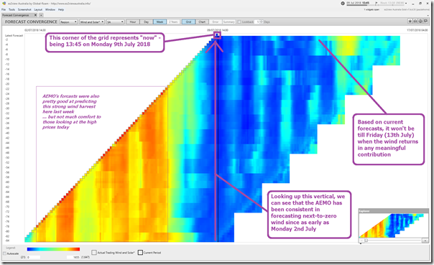The width and height of the screenshot is (434, 265).
Task: Close the Forecast Convergence tab with X
Action: 35,15
